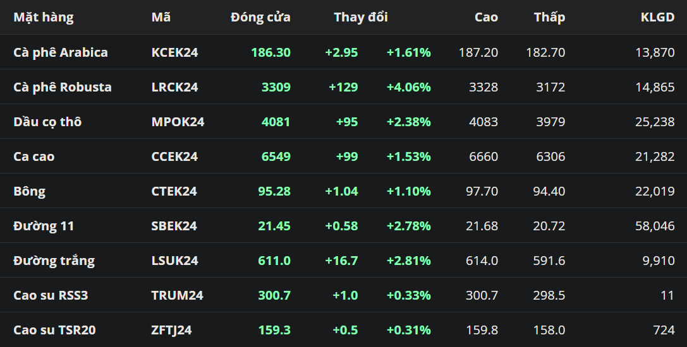Screen dimensions: 687x347
Task: Click the ZFTJ24 contract code
Action: point(172,330)
